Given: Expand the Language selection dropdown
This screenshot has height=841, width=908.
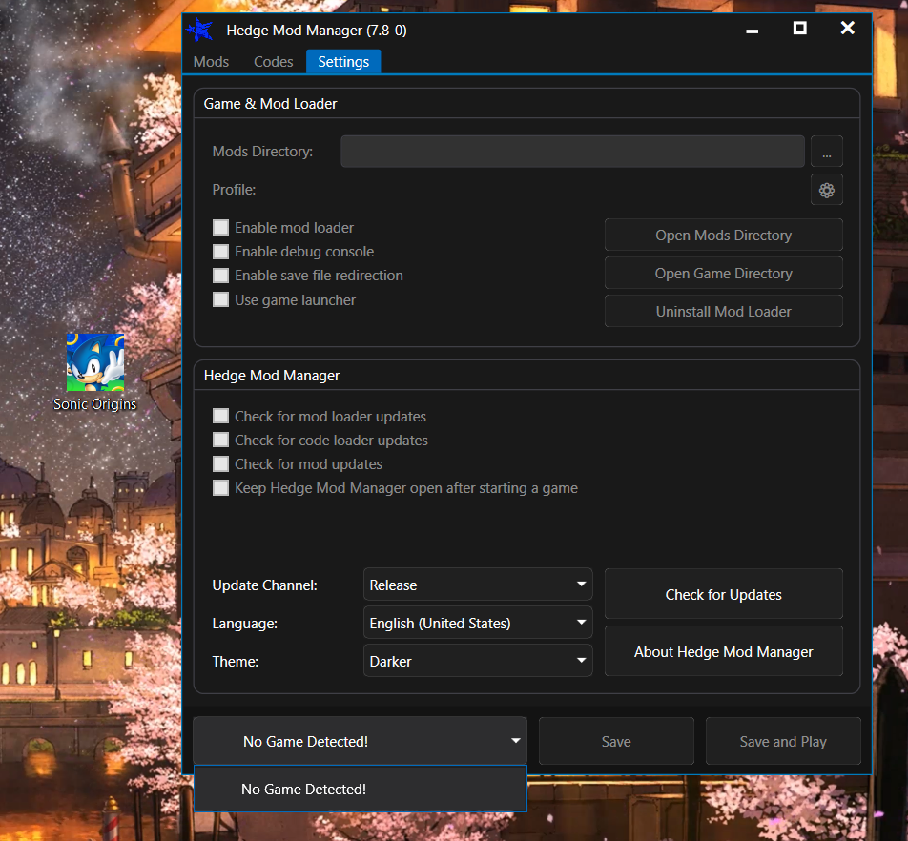Looking at the screenshot, I should click(x=477, y=623).
